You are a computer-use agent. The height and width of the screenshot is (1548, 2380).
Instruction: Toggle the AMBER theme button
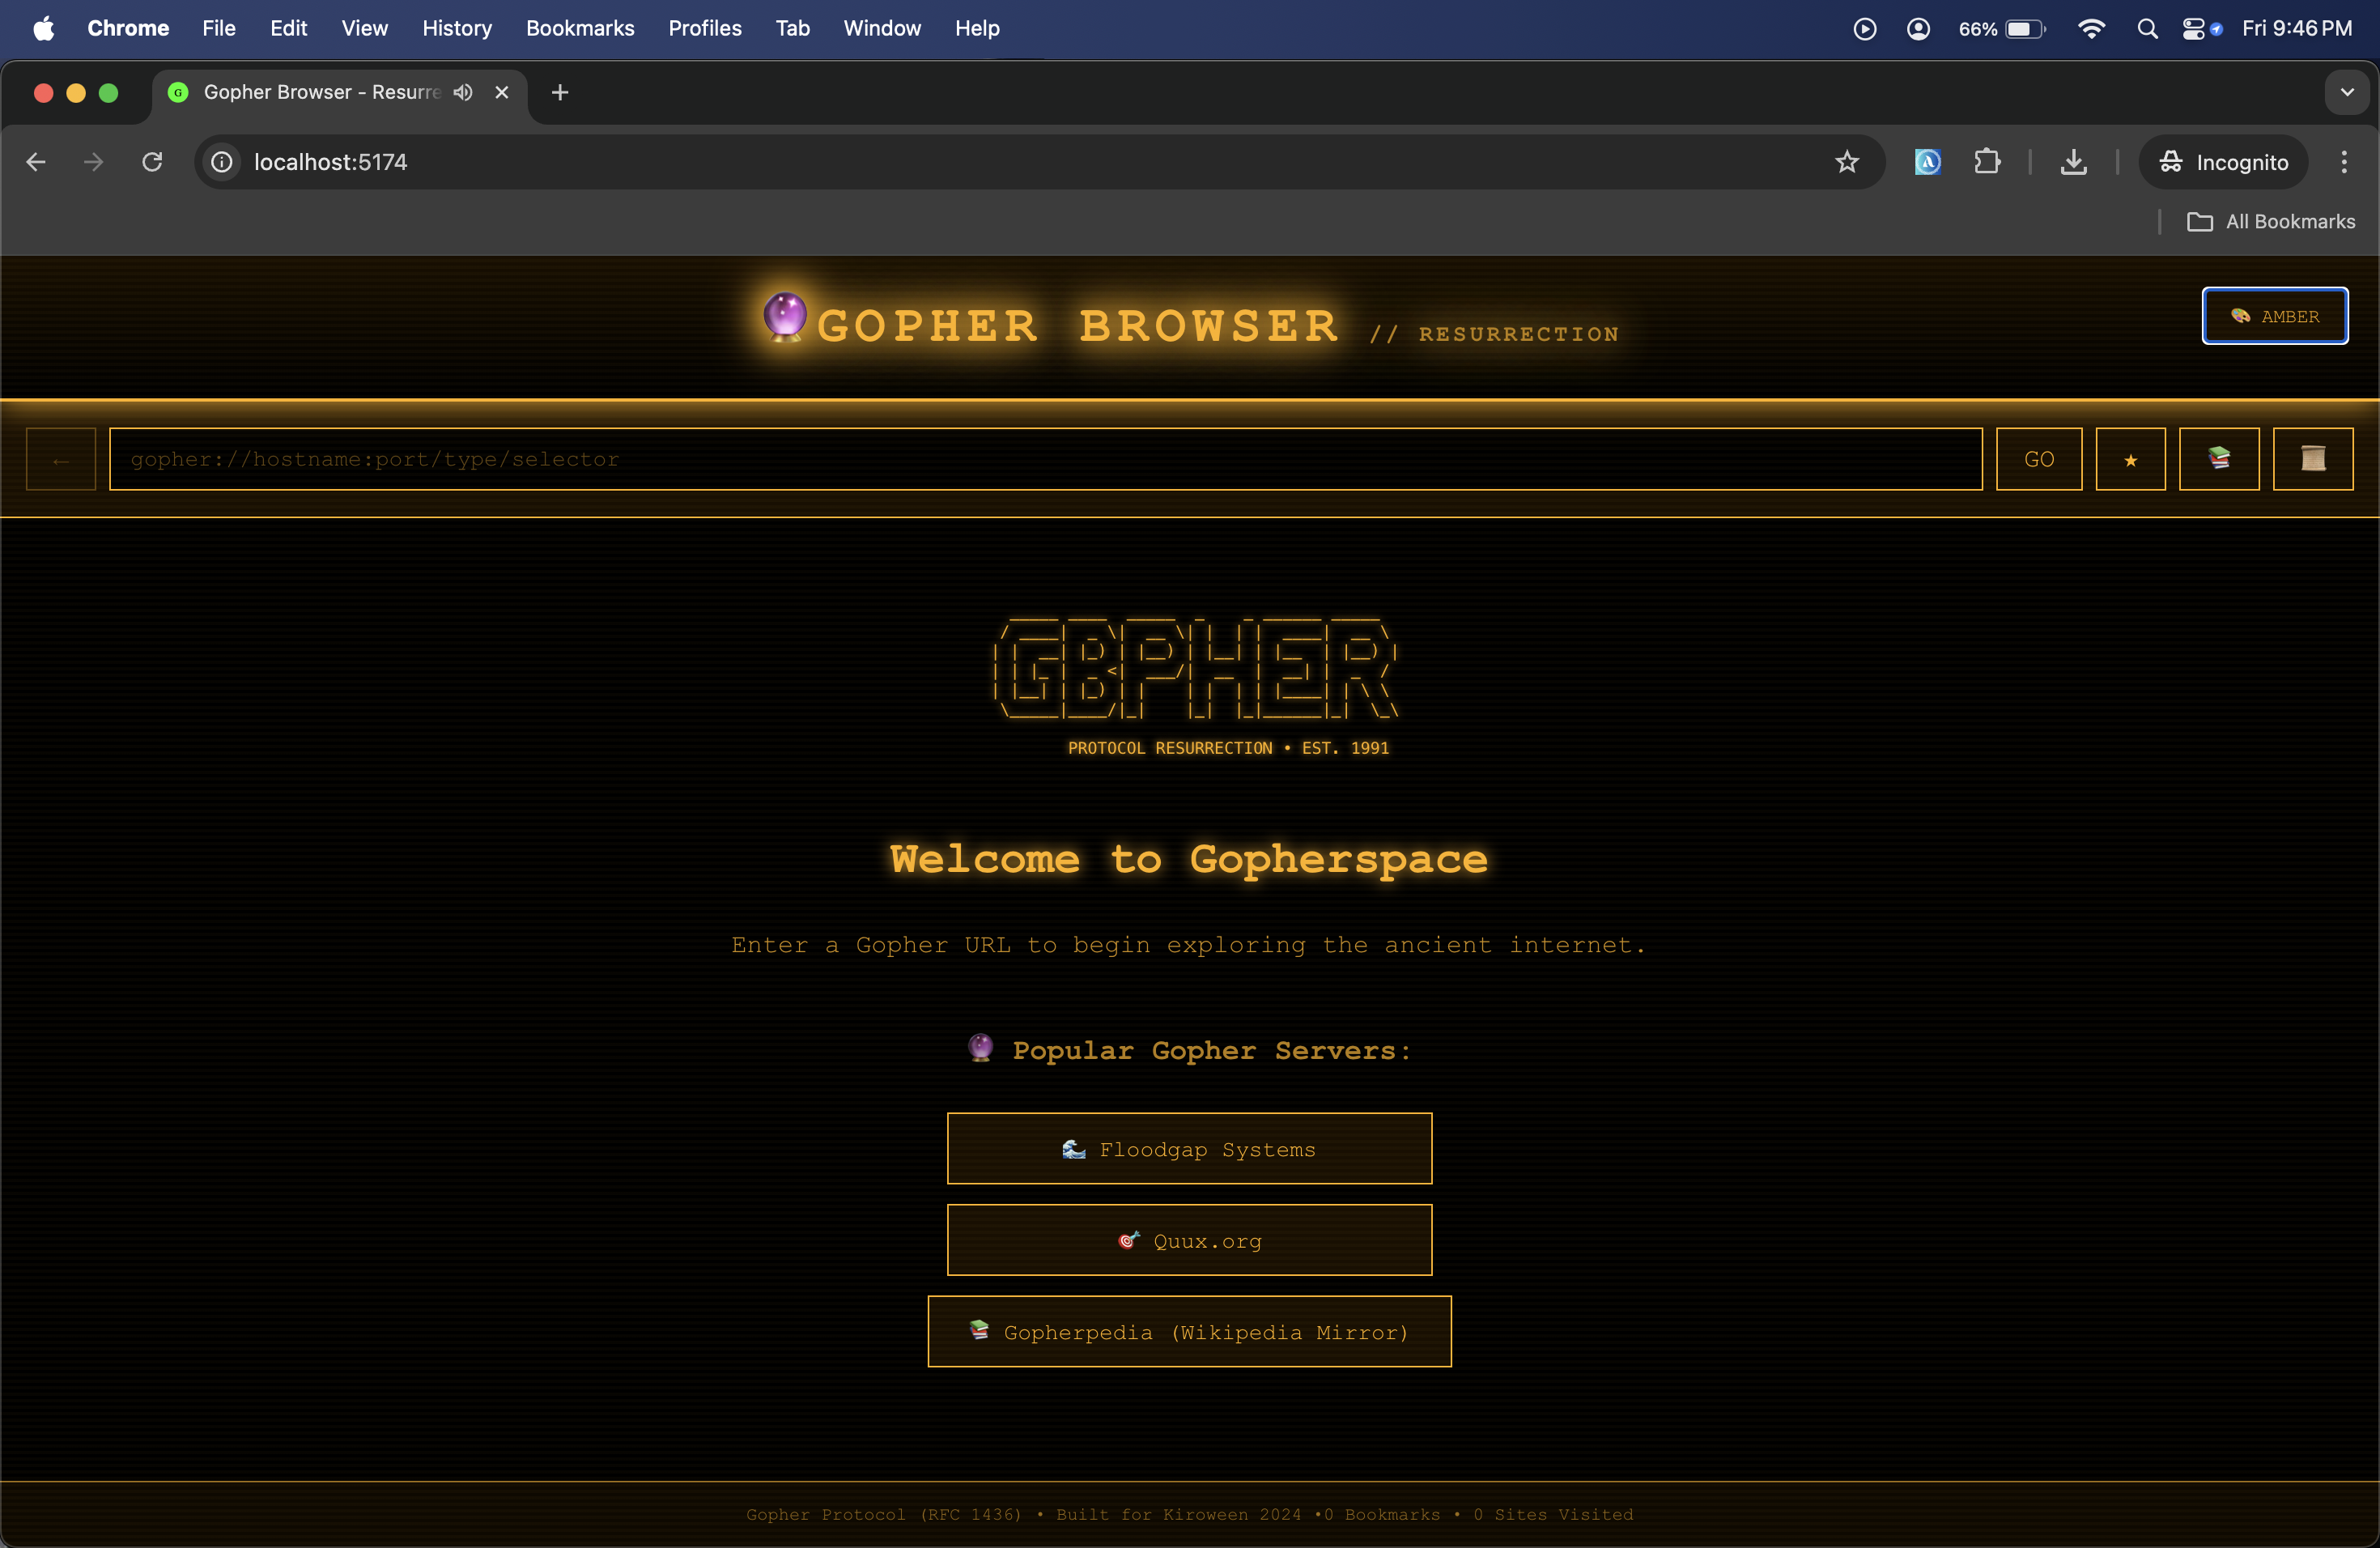[x=2274, y=316]
